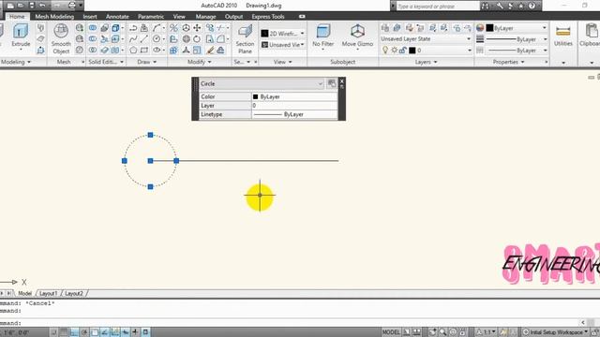
Task: Select the Spline tool in Draw panel
Action: (133, 39)
